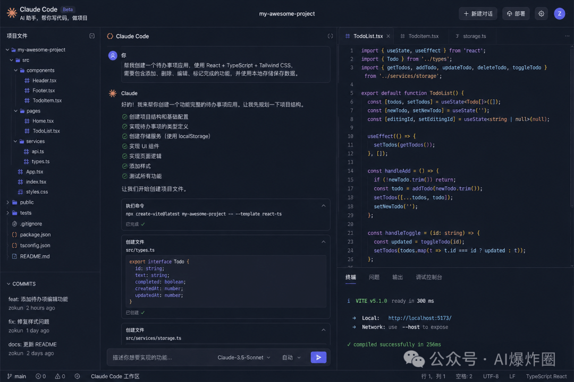Open the 自动 mode dropdown
This screenshot has width=574, height=382.
[291, 358]
